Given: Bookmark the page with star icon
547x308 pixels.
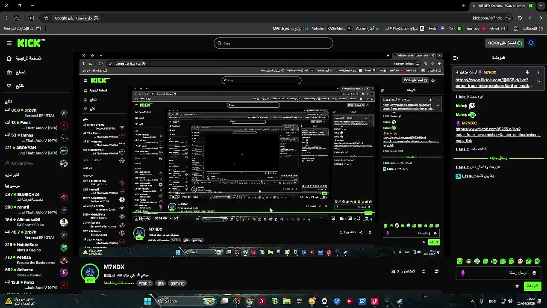Looking at the screenshot, I should [46, 18].
